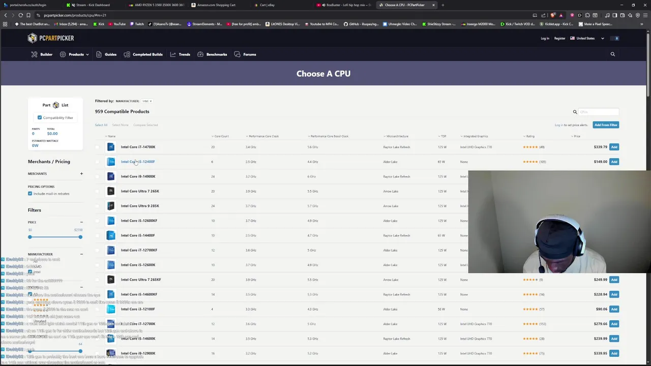The image size is (651, 366).
Task: Click Intel Core i7-14700K product thumbnail
Action: click(111, 147)
